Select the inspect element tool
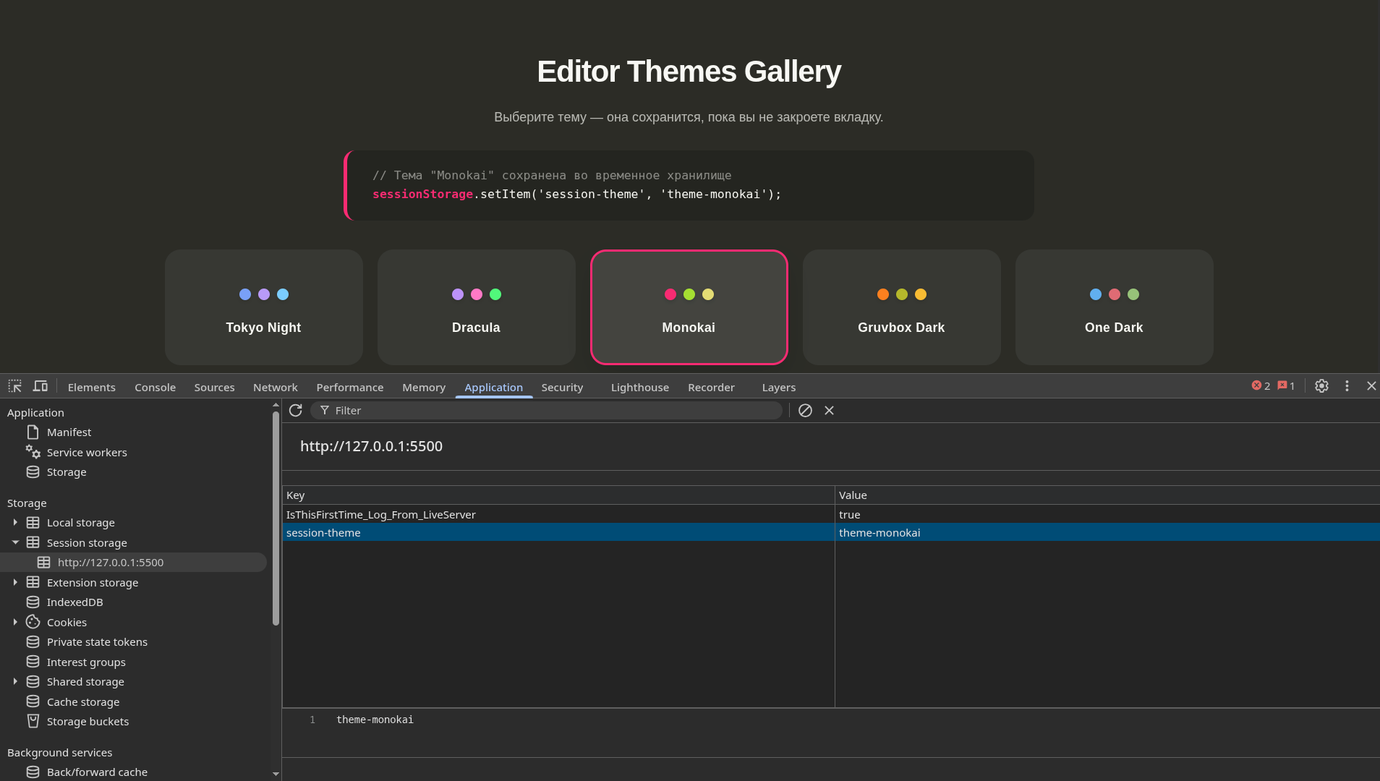Image resolution: width=1380 pixels, height=781 pixels. (14, 386)
